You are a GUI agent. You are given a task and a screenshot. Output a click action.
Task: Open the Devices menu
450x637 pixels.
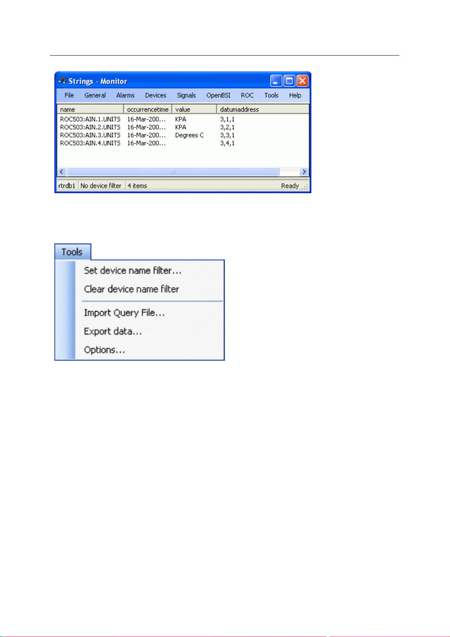pyautogui.click(x=156, y=95)
